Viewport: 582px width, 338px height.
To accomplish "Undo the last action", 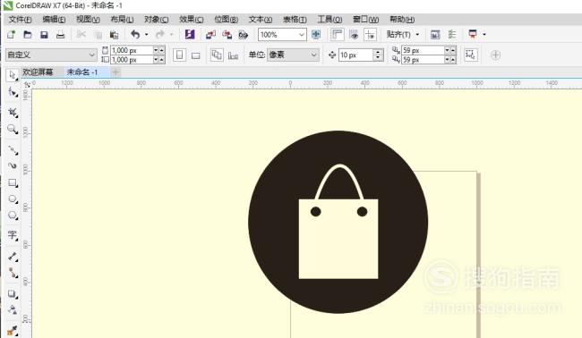I will coord(135,35).
